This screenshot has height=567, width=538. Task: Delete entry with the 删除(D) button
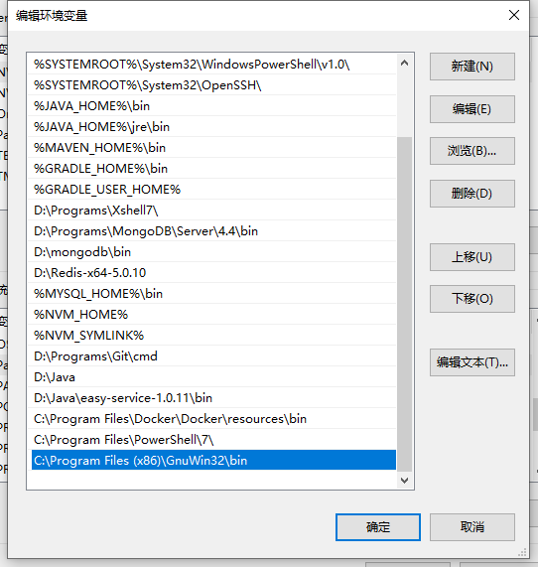tap(472, 194)
